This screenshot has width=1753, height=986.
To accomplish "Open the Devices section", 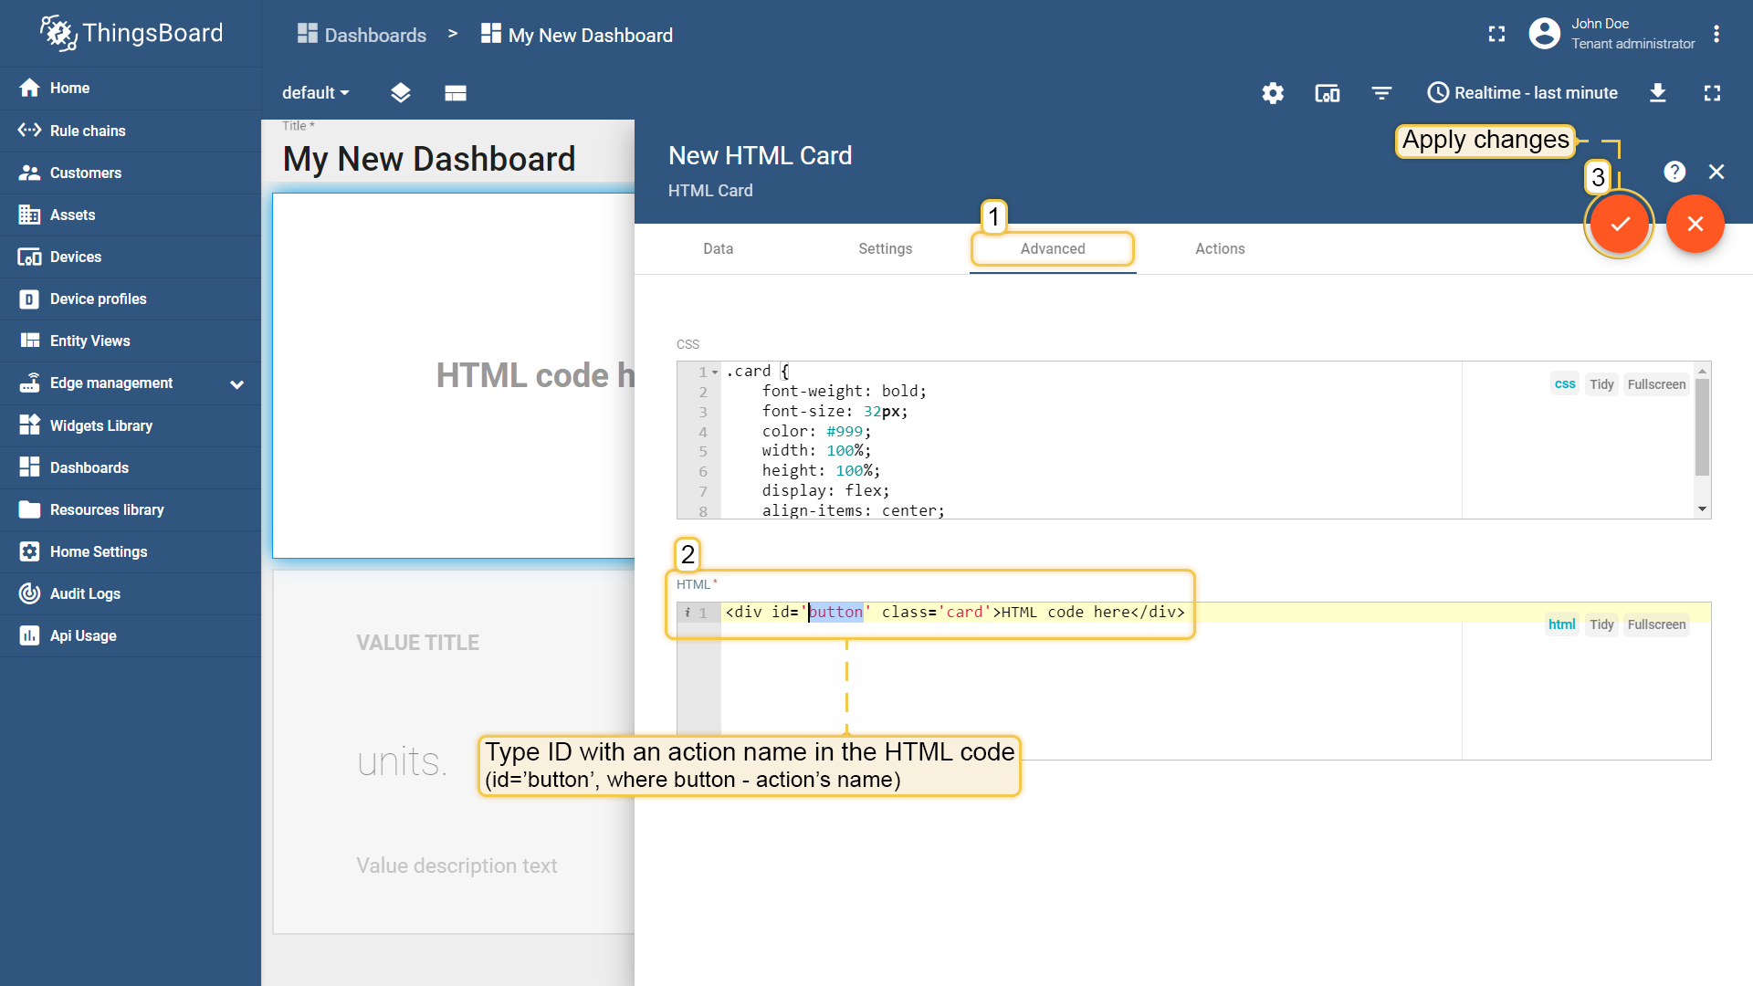I will [x=131, y=257].
